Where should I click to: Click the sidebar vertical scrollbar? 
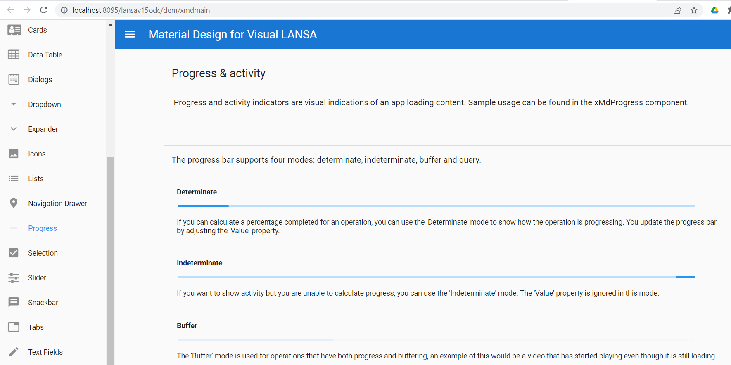(x=110, y=261)
